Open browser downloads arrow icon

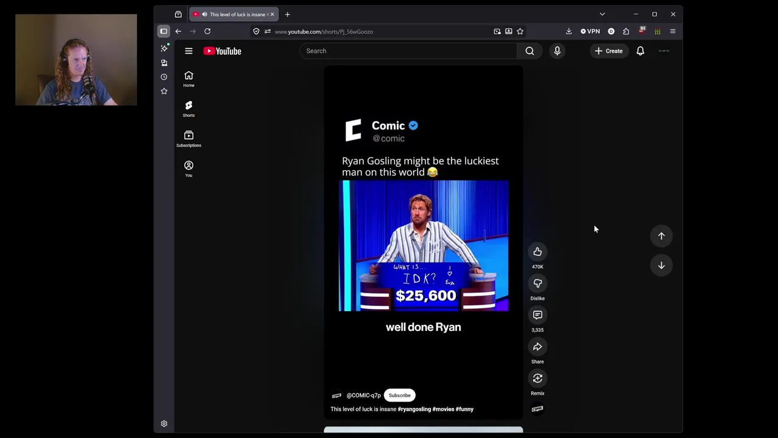tap(569, 32)
